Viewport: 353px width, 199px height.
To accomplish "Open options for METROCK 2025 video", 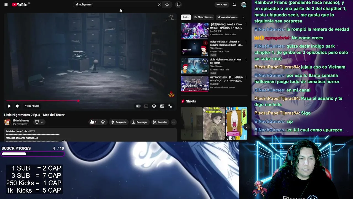I will coord(246,78).
